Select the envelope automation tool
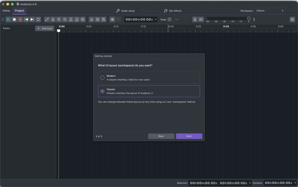 coord(47,19)
